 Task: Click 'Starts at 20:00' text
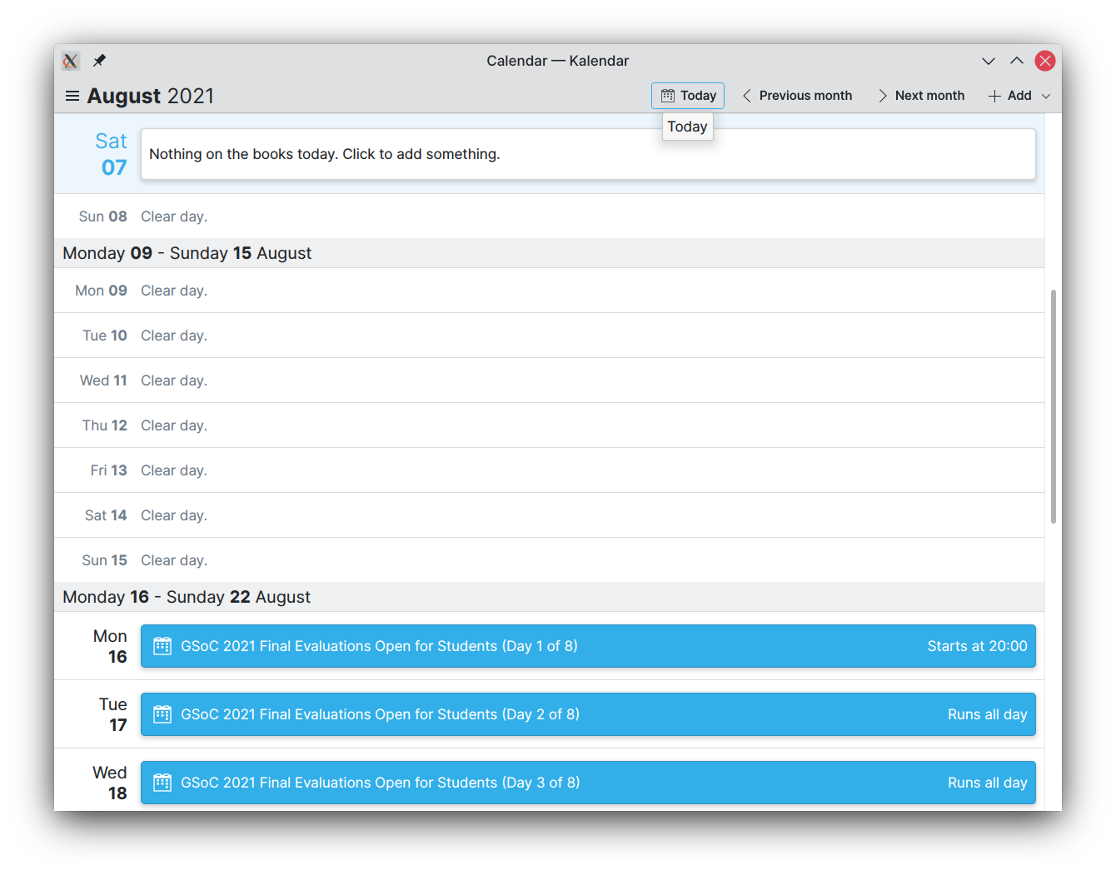(978, 646)
